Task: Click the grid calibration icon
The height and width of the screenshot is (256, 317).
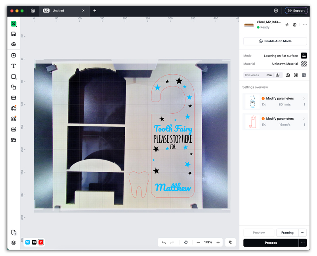Action: click(x=304, y=75)
